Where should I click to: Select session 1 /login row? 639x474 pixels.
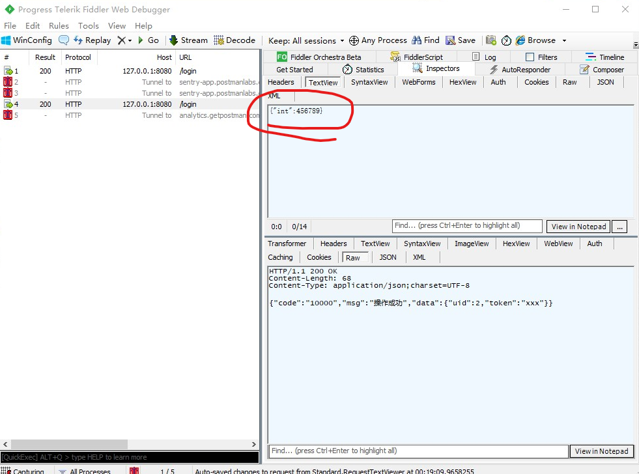(x=130, y=71)
